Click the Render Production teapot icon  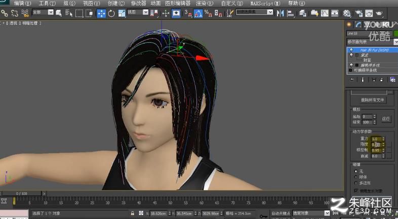coord(379,13)
